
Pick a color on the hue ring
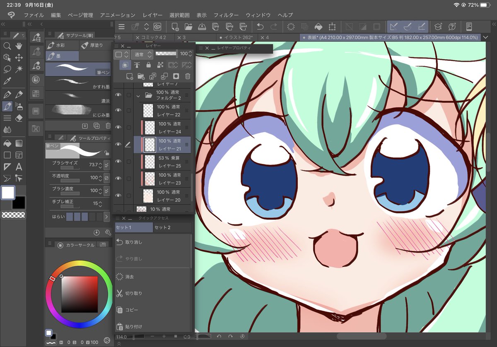pos(79,264)
